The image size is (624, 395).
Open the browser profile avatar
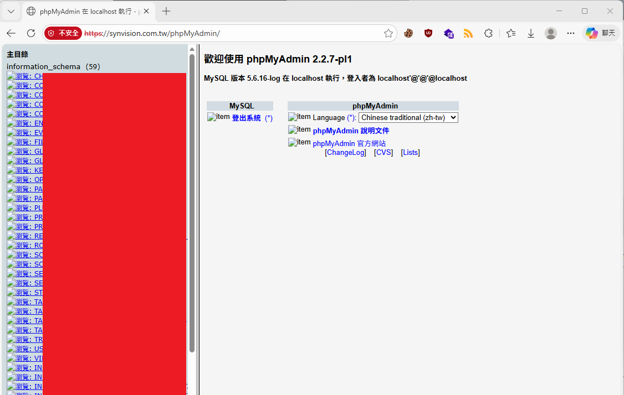tap(551, 33)
